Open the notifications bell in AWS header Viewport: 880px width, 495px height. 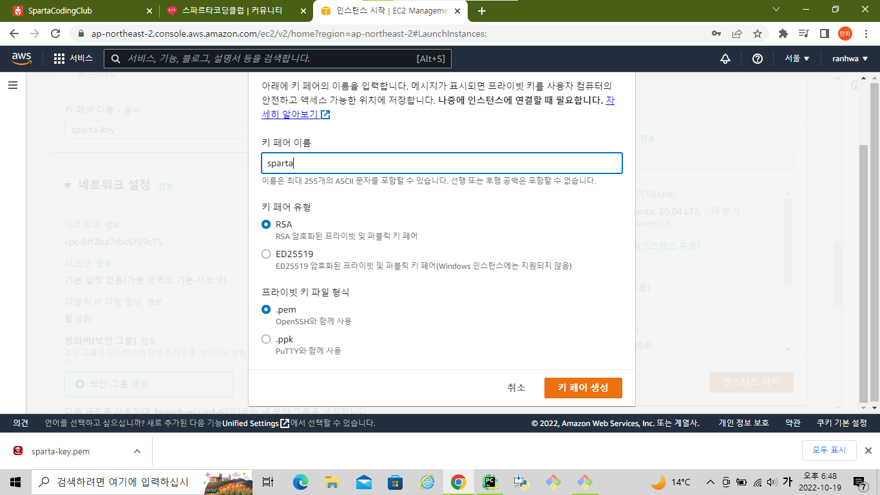[x=725, y=59]
